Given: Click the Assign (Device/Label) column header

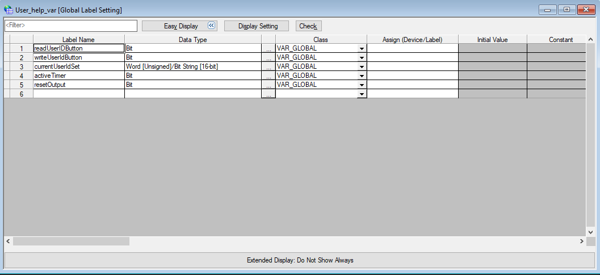Looking at the screenshot, I should coord(413,39).
